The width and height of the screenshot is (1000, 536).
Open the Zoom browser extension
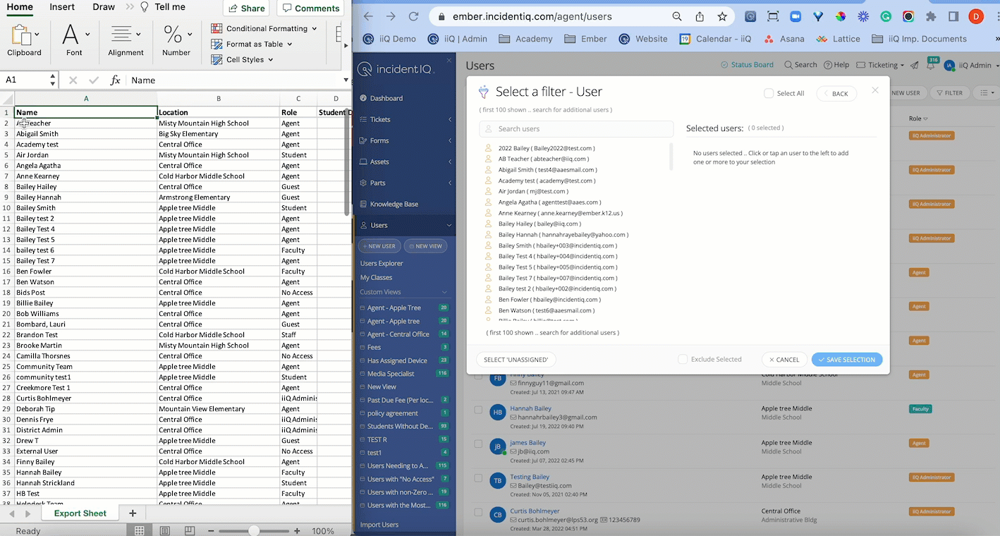795,16
